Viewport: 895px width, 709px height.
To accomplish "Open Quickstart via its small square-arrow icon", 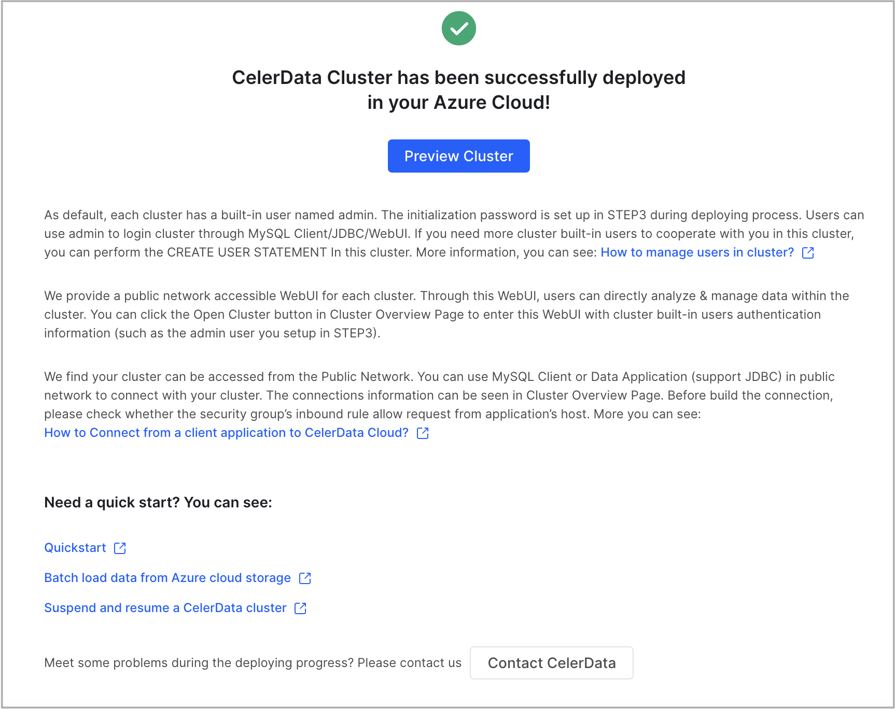I will pos(120,547).
